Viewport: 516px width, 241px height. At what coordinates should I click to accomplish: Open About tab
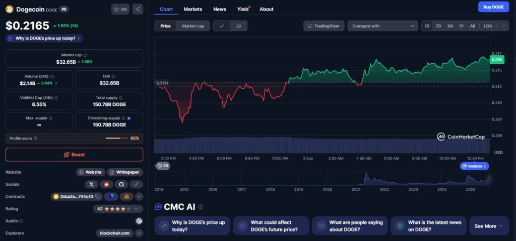coord(267,9)
